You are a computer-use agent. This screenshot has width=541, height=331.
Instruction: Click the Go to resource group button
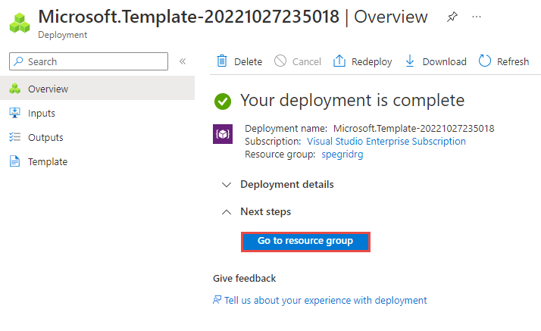click(x=305, y=241)
